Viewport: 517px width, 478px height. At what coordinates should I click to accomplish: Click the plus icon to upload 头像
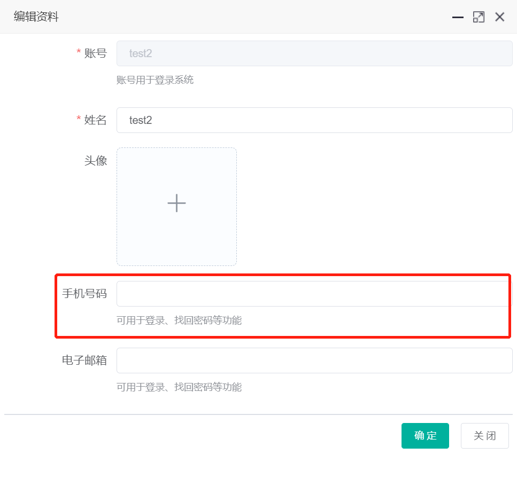click(176, 203)
